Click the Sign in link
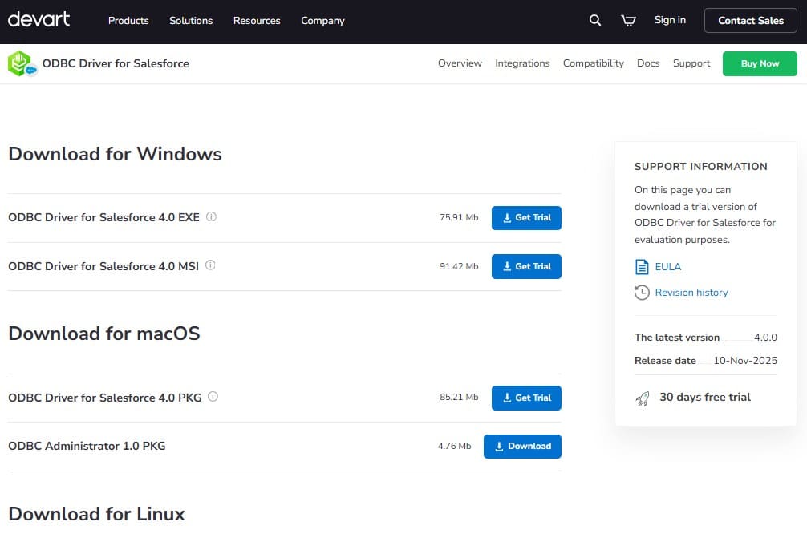Screen dimensions: 807x546 click(x=670, y=20)
